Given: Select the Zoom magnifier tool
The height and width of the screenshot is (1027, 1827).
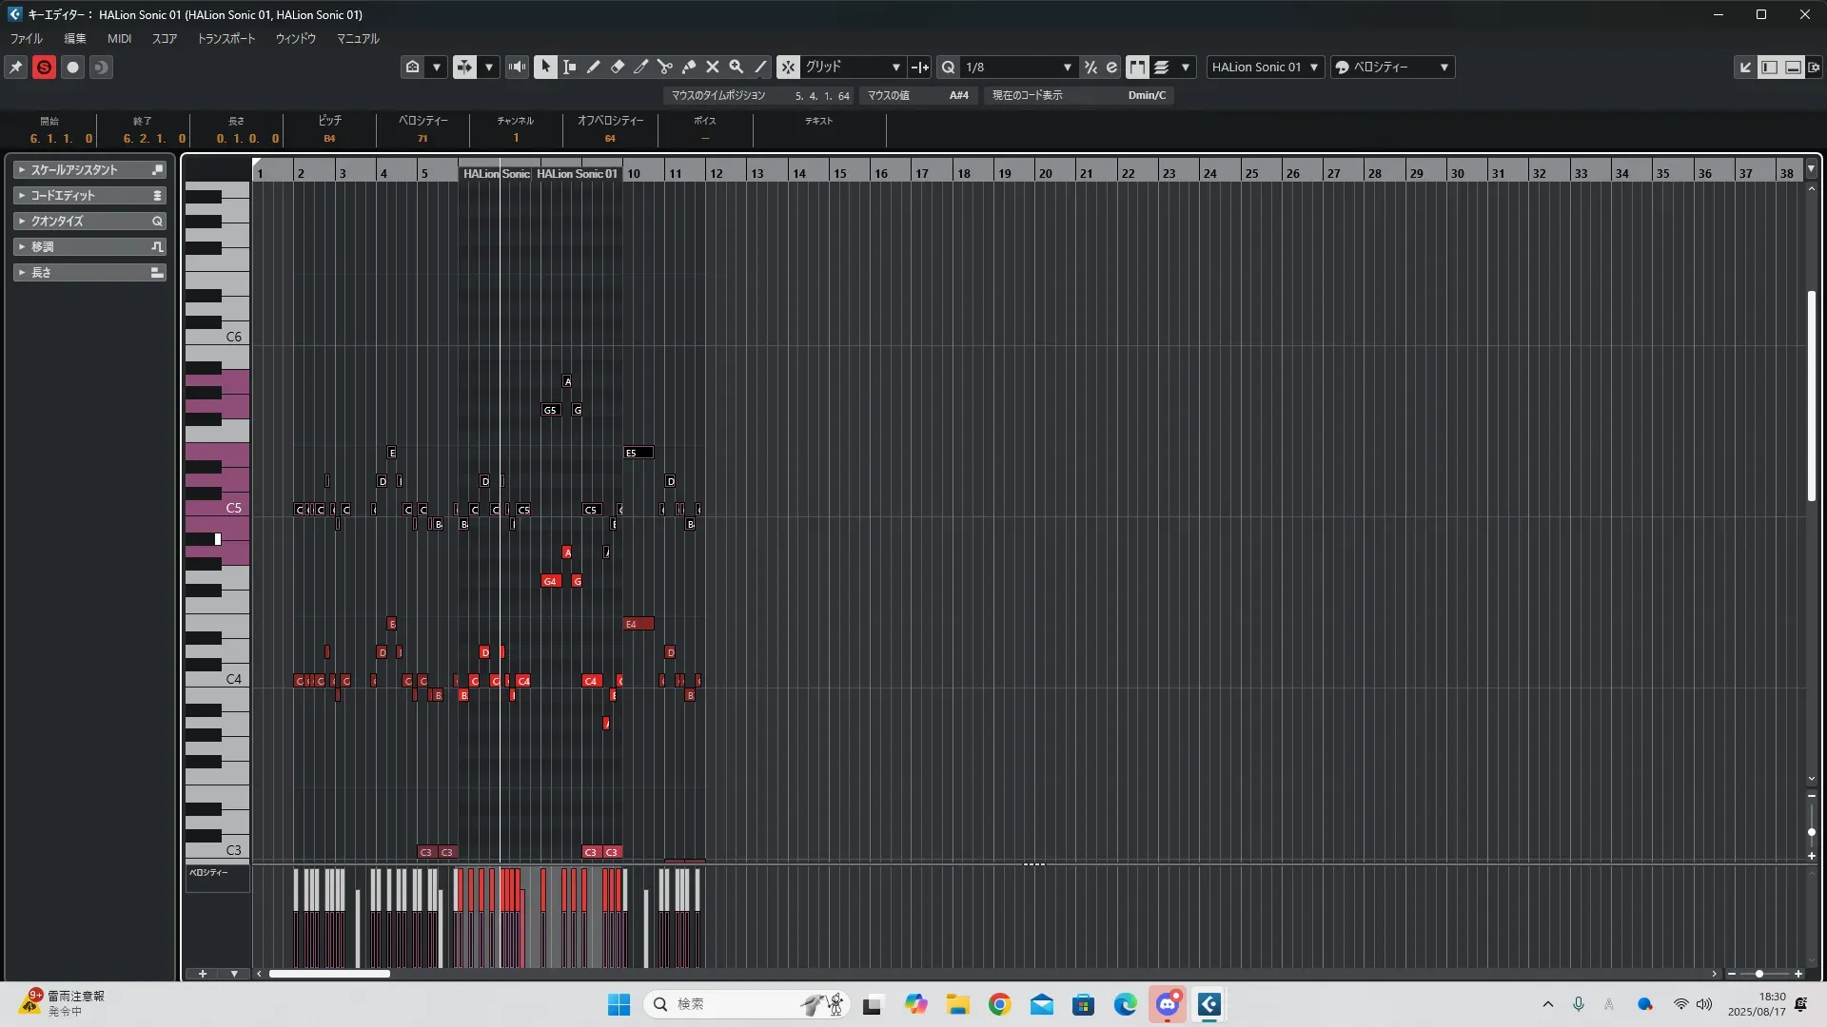Looking at the screenshot, I should pyautogui.click(x=736, y=67).
